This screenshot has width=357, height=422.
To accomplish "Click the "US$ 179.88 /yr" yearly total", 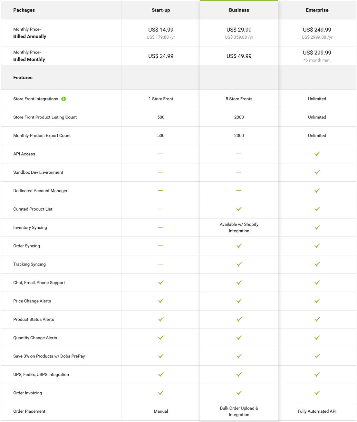I will click(x=161, y=37).
